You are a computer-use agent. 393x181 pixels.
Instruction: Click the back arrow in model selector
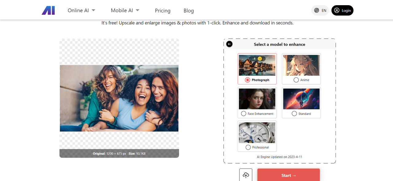229,44
